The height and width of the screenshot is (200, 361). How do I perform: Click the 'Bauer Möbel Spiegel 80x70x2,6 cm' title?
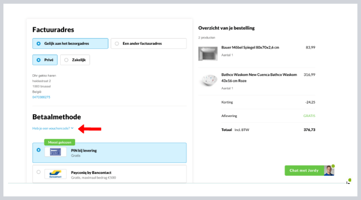pyautogui.click(x=250, y=47)
